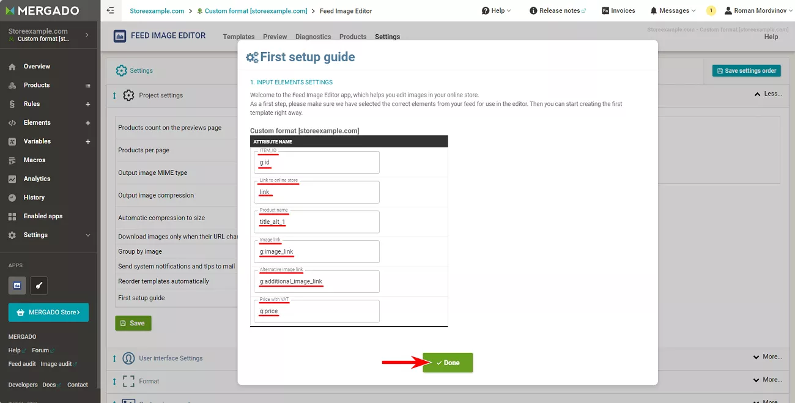Switch to the Templates tab

tap(239, 37)
